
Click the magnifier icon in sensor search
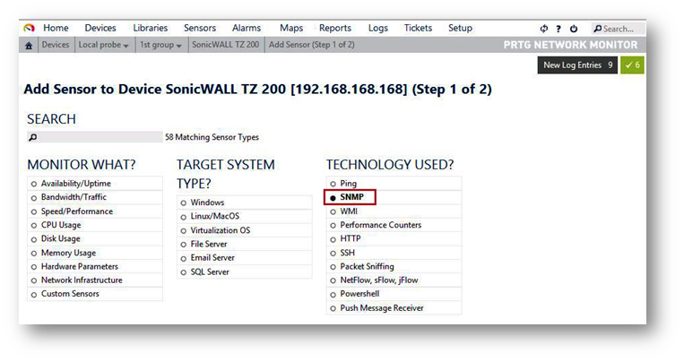pyautogui.click(x=33, y=138)
